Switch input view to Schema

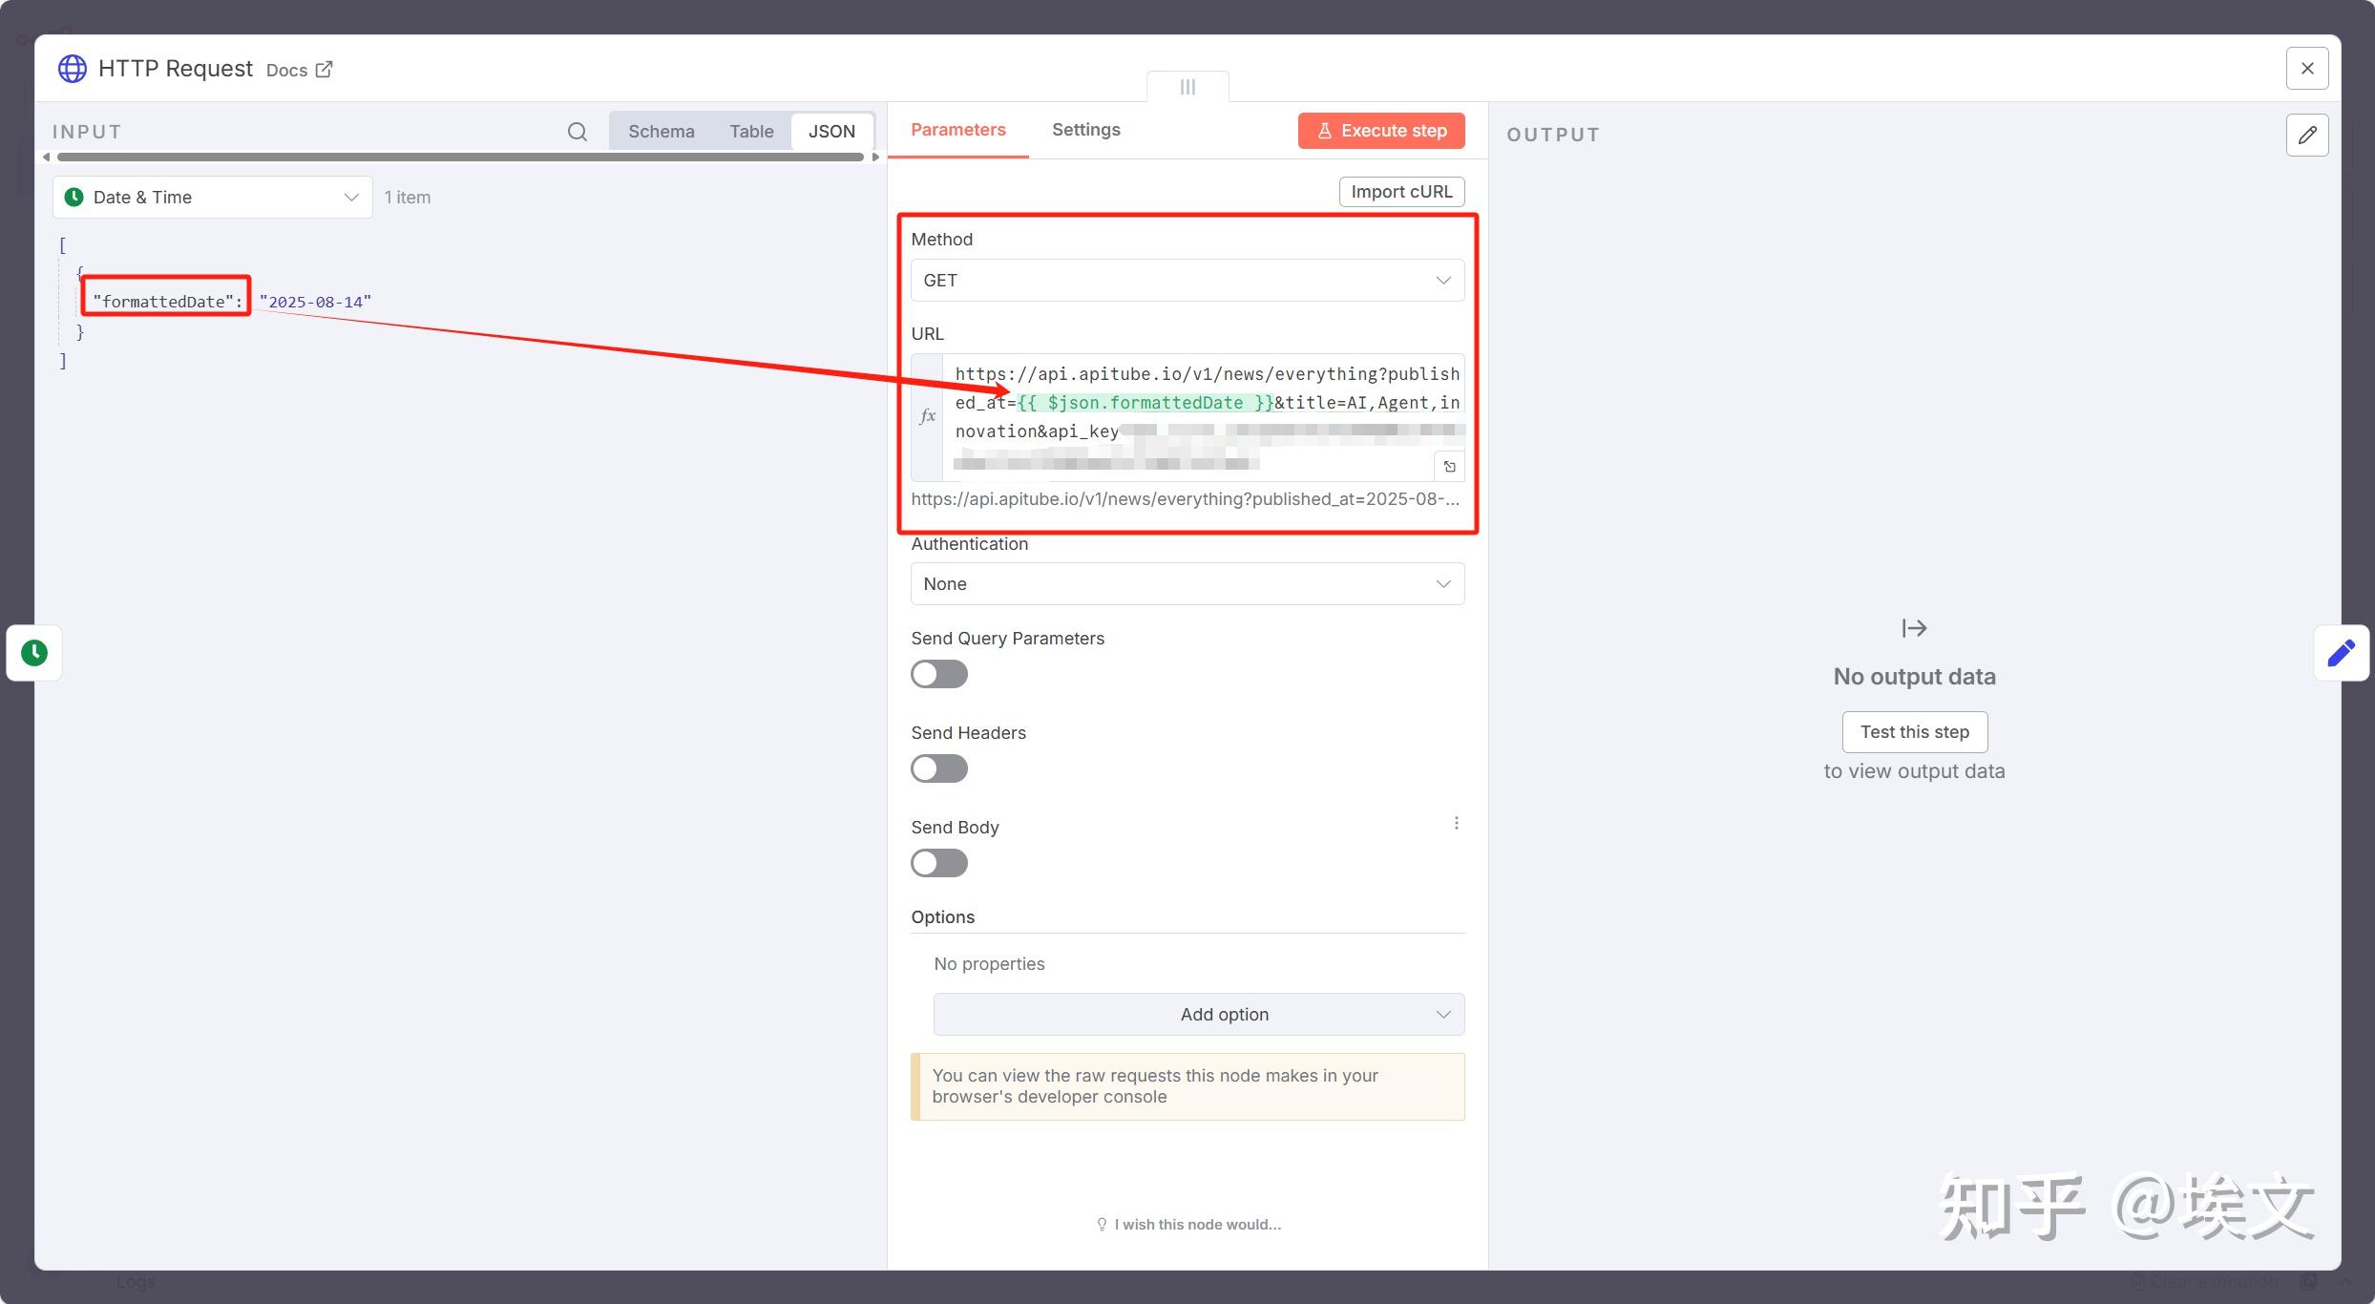point(661,132)
